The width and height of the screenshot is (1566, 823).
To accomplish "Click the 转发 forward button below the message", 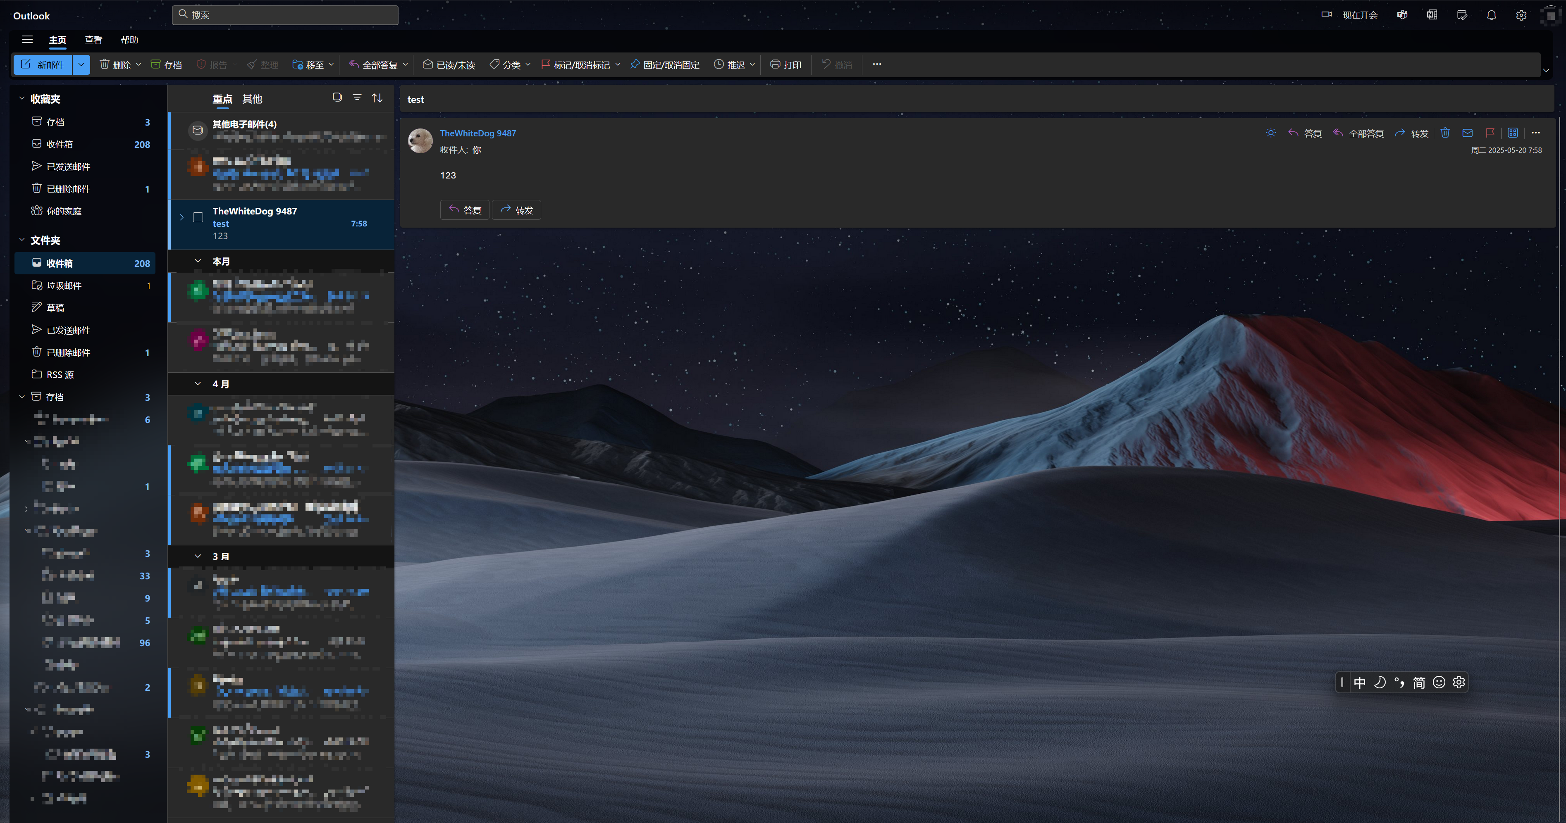I will pyautogui.click(x=516, y=210).
